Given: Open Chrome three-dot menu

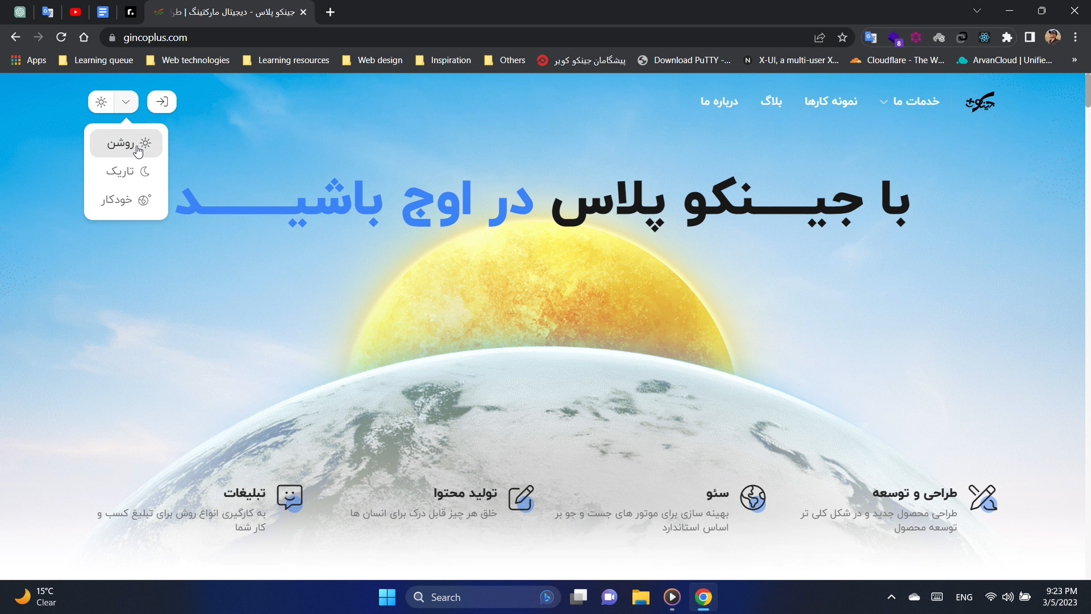Looking at the screenshot, I should [1075, 38].
